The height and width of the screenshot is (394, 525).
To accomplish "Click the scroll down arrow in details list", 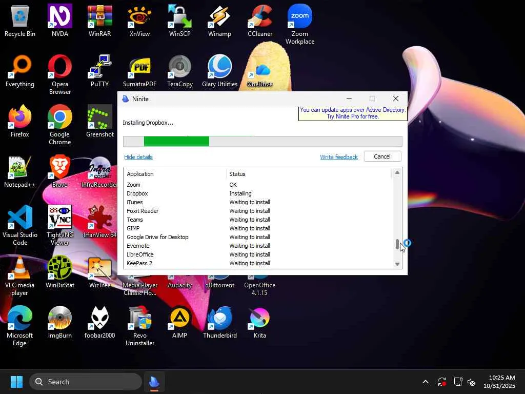I will 397,264.
